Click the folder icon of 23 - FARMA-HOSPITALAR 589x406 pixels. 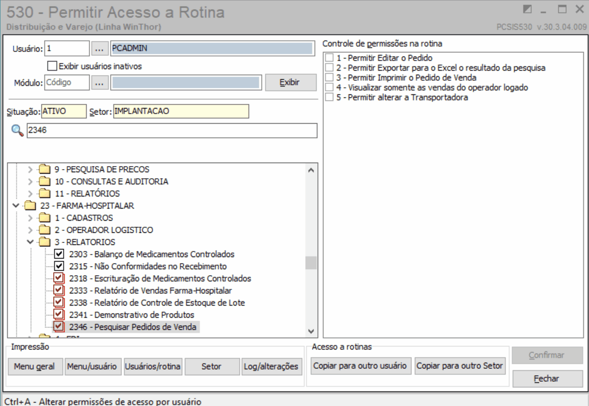click(x=30, y=206)
